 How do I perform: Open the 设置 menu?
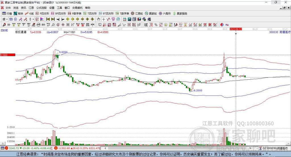click(52, 8)
